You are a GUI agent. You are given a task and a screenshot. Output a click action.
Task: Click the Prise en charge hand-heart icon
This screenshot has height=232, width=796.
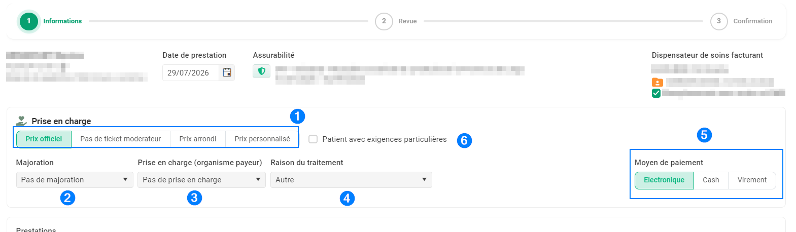(21, 121)
